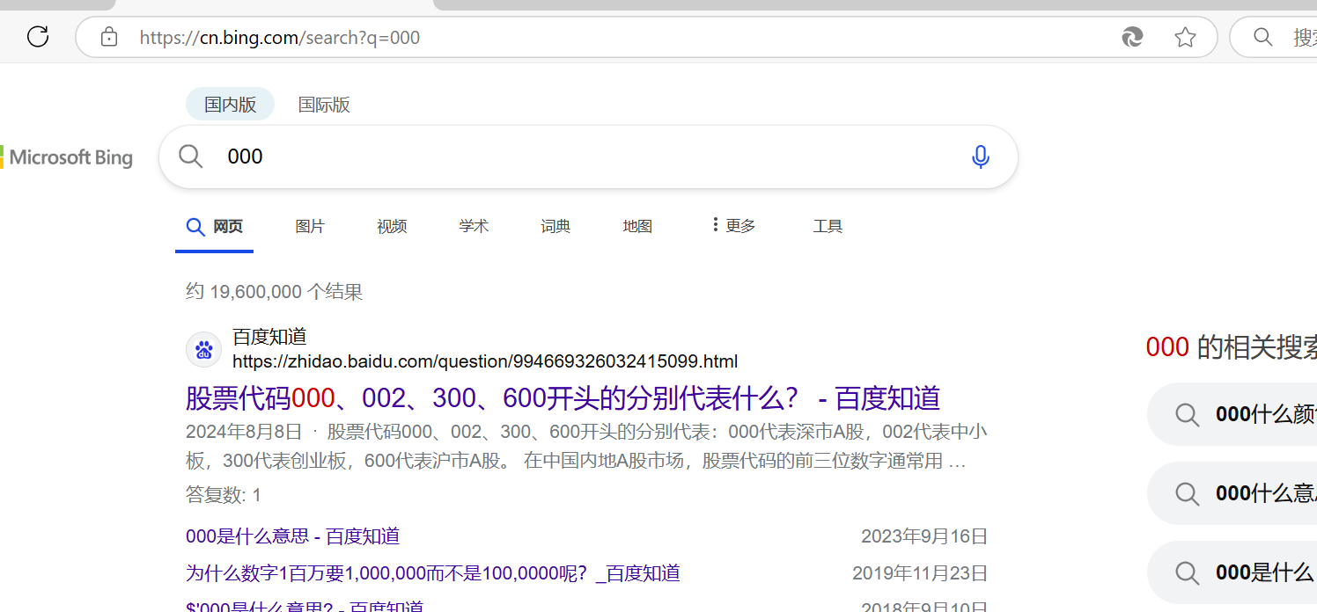This screenshot has width=1317, height=612.
Task: Start voice search with the microphone icon
Action: 981,157
